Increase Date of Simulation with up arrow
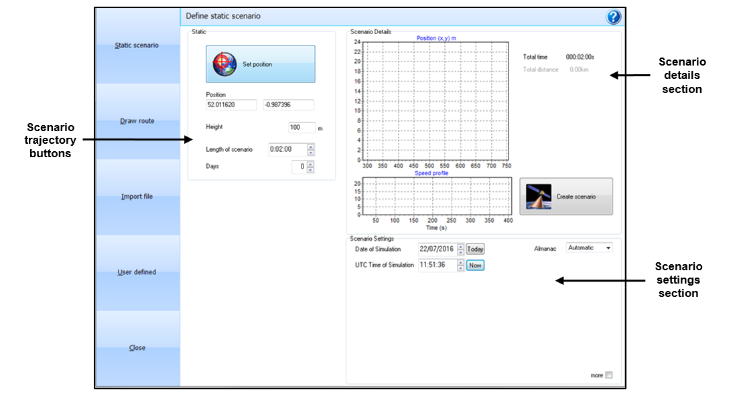The width and height of the screenshot is (737, 400). tap(461, 246)
